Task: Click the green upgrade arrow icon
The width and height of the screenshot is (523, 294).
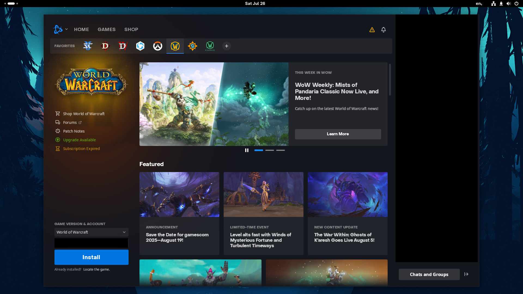Action: 58,140
